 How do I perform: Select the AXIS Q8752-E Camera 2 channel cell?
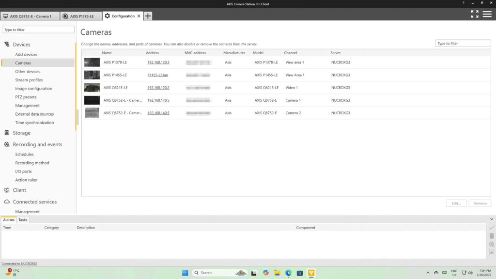point(293,113)
